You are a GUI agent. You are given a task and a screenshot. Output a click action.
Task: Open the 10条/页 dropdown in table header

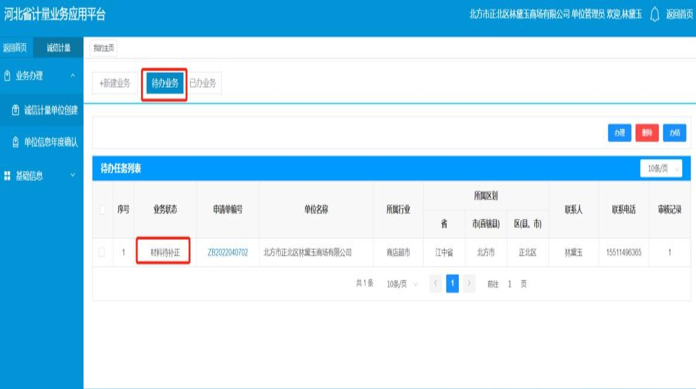(x=662, y=169)
